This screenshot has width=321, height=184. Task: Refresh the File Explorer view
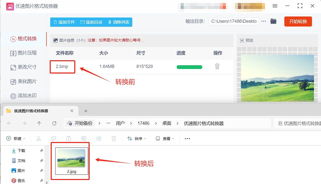click(54, 123)
